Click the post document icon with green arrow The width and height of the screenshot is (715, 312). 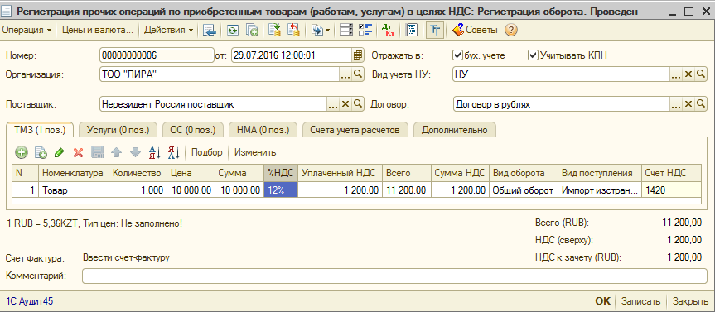(274, 31)
